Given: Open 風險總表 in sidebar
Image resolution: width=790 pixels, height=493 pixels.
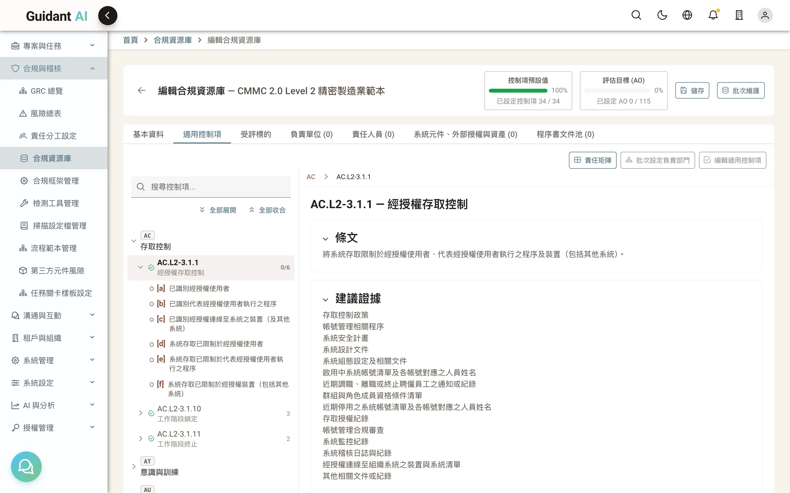Looking at the screenshot, I should [53, 113].
